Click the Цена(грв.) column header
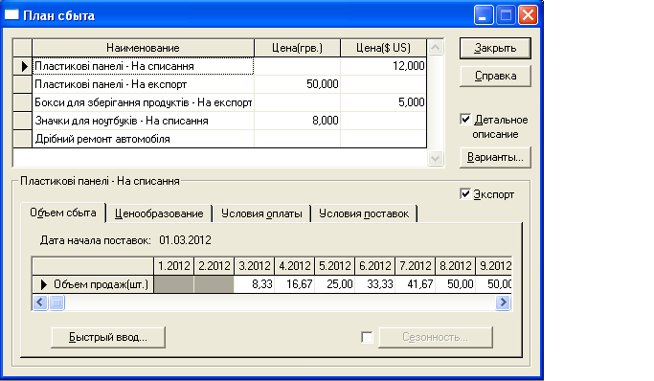Viewport: 654px width, 381px height. click(297, 48)
